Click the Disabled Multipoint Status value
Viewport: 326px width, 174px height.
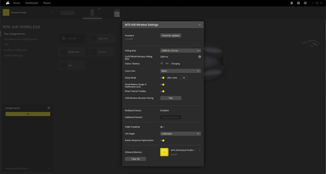pos(164,110)
